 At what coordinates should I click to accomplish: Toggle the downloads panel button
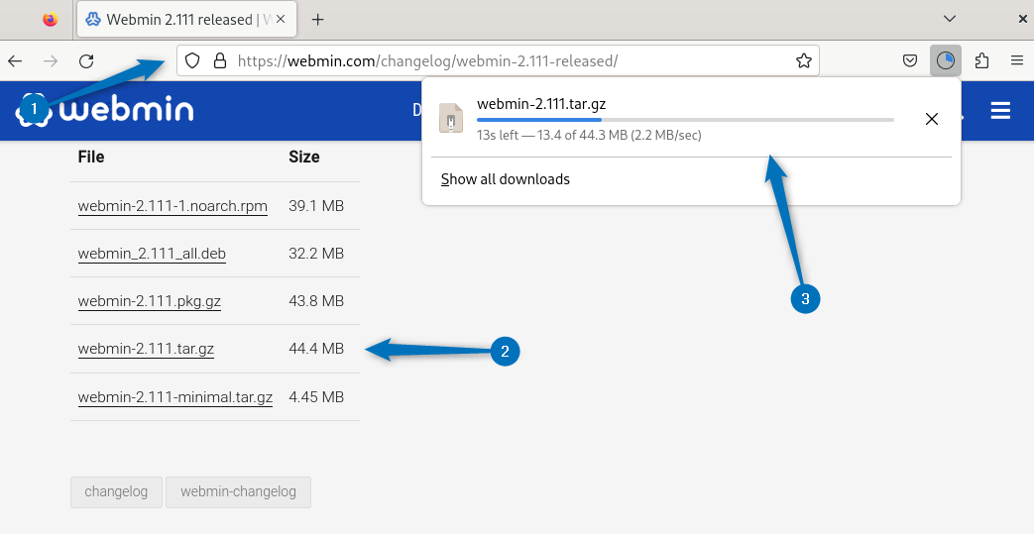[946, 60]
